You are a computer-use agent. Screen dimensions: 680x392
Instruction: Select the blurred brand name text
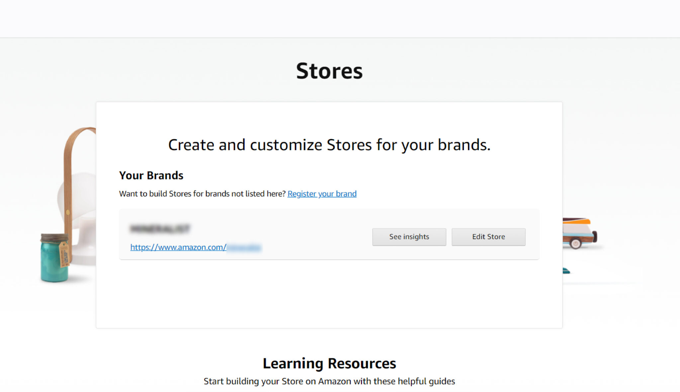160,229
